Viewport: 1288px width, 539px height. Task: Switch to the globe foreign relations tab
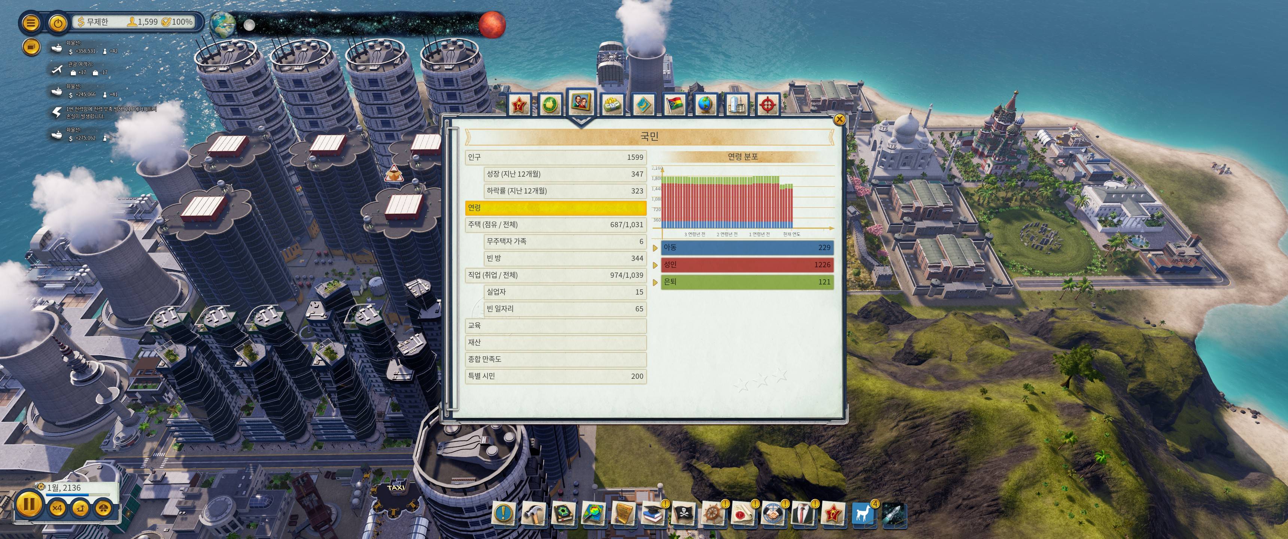(x=705, y=104)
